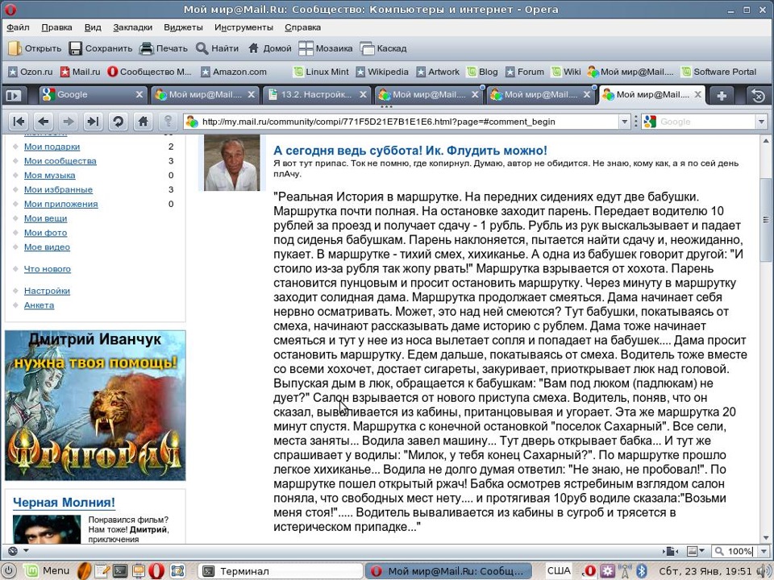Open the Amazon.com bookmark

pos(234,72)
